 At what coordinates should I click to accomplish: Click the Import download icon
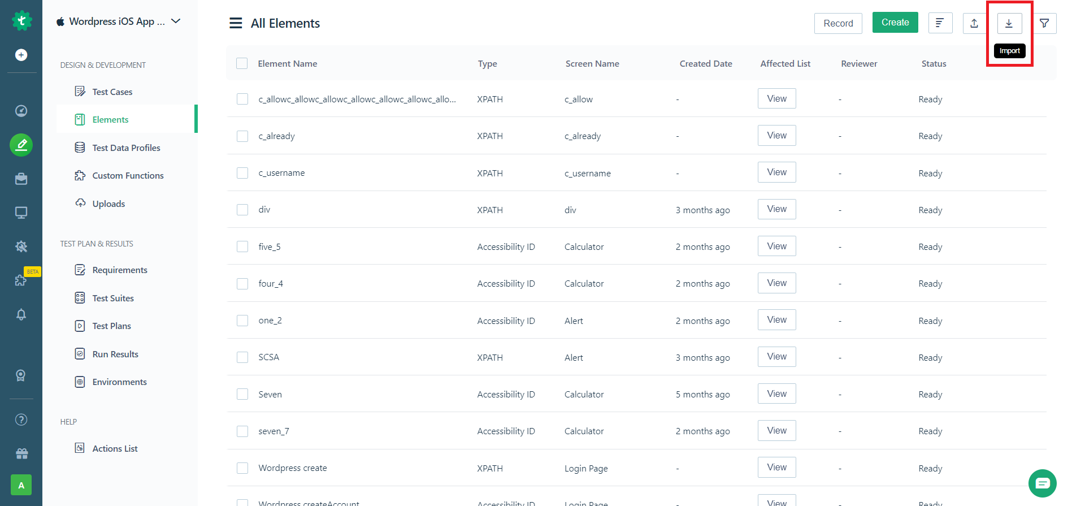coord(1009,23)
